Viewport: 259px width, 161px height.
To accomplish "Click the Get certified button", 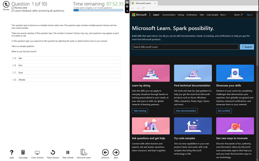I will (x=224, y=111).
